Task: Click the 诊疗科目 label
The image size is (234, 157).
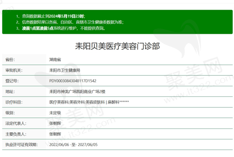Action: pos(14,102)
